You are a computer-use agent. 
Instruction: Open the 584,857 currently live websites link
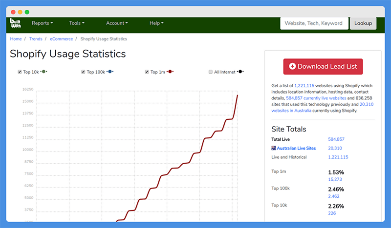[316, 98]
